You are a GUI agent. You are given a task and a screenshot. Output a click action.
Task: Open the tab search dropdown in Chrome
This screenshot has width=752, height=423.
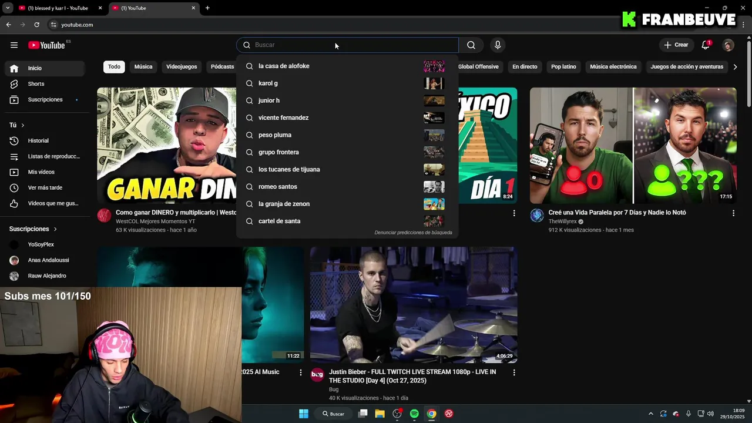click(x=8, y=8)
